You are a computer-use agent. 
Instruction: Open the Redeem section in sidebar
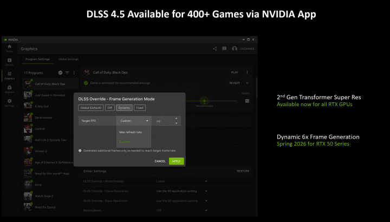9,89
